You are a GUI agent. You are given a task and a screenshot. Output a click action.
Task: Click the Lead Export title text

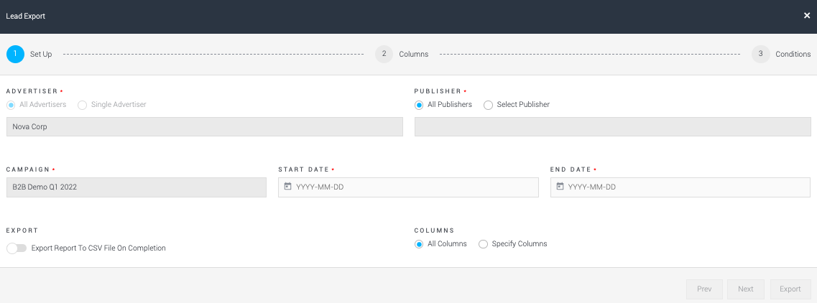click(x=26, y=16)
